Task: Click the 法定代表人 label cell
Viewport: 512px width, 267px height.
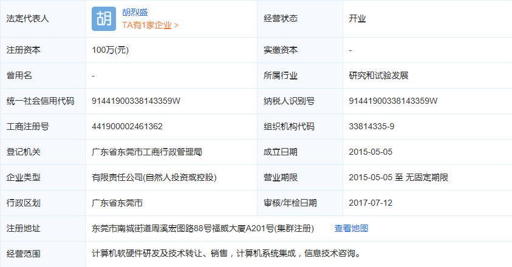Action: pyautogui.click(x=27, y=19)
